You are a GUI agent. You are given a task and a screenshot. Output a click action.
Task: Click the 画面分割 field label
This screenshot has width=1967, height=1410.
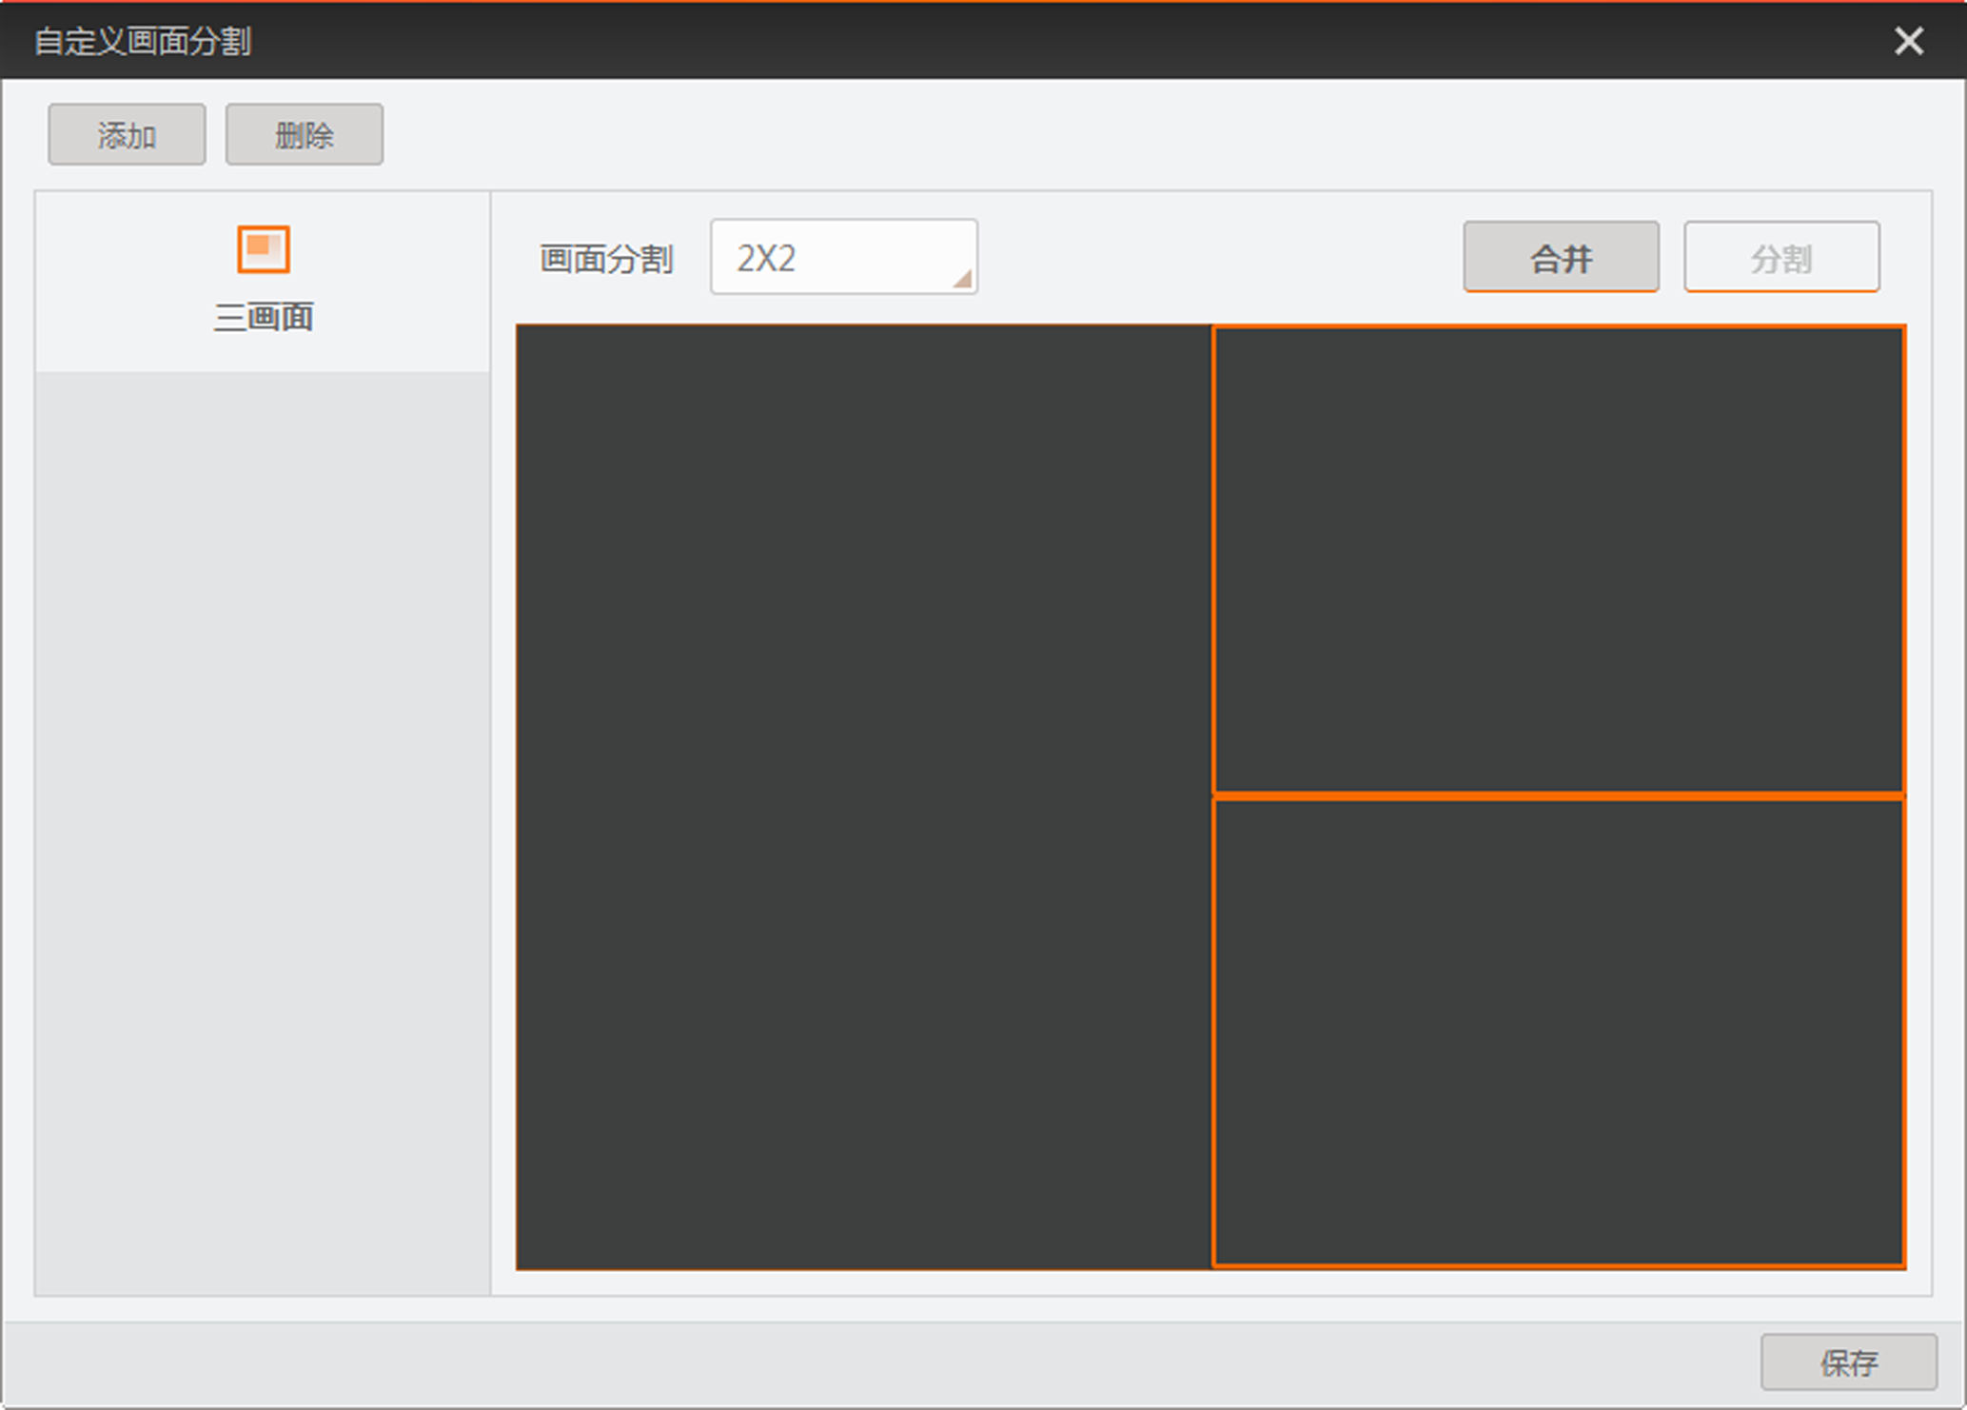coord(606,259)
